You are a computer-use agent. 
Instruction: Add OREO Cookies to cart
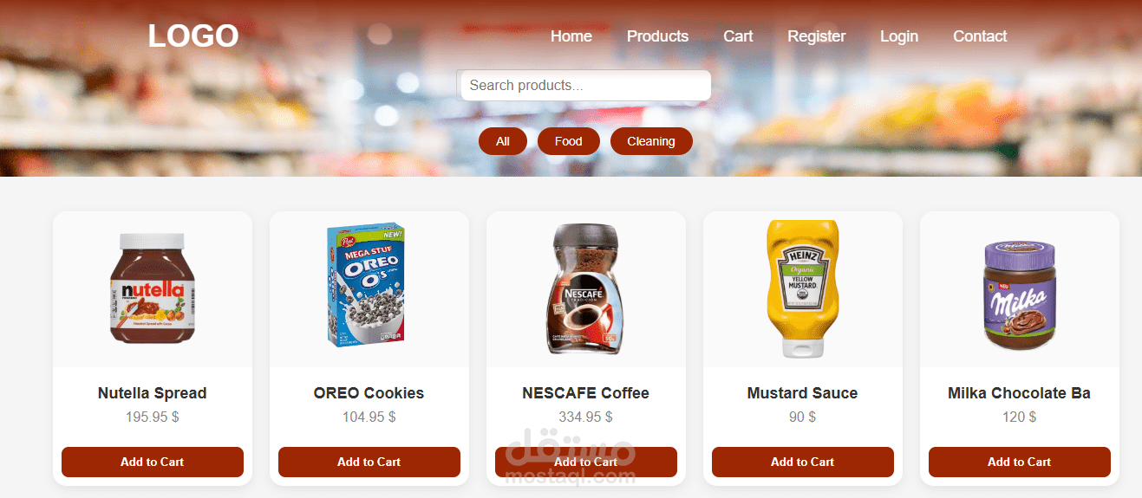coord(369,462)
